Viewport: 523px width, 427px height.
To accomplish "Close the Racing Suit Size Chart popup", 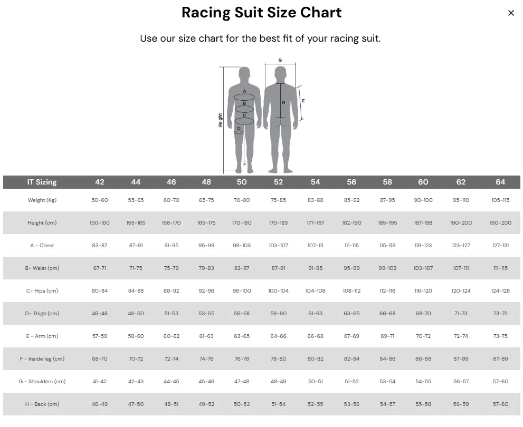I will (511, 13).
